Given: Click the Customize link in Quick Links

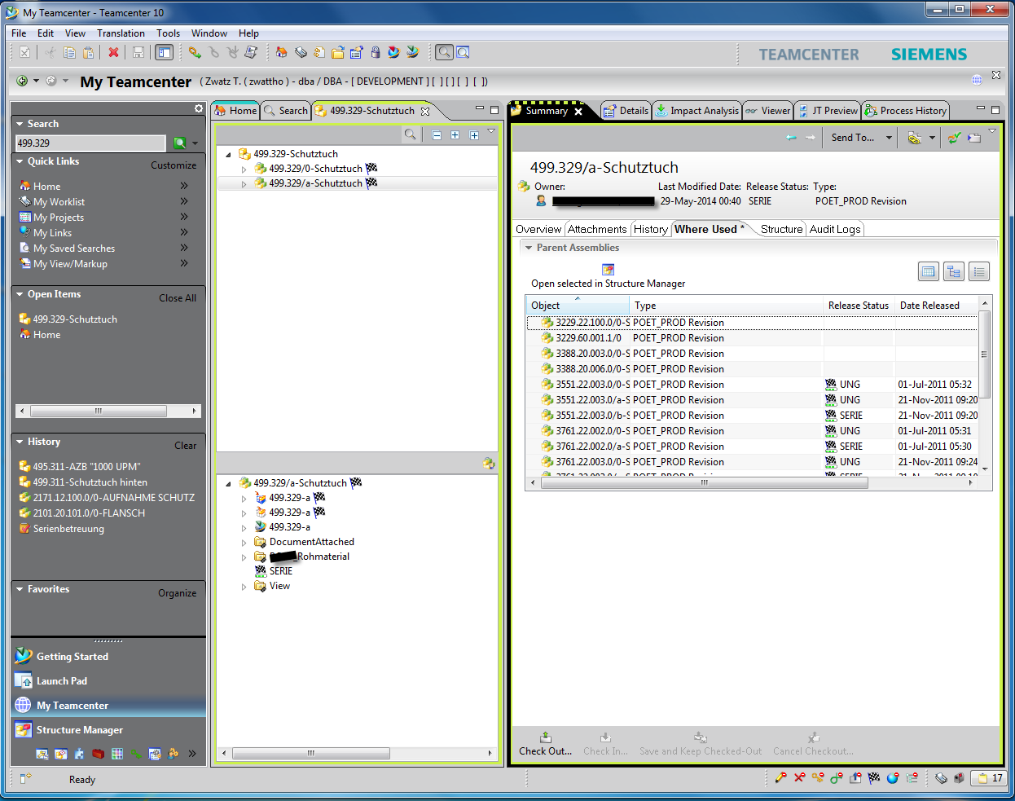Looking at the screenshot, I should [x=174, y=165].
